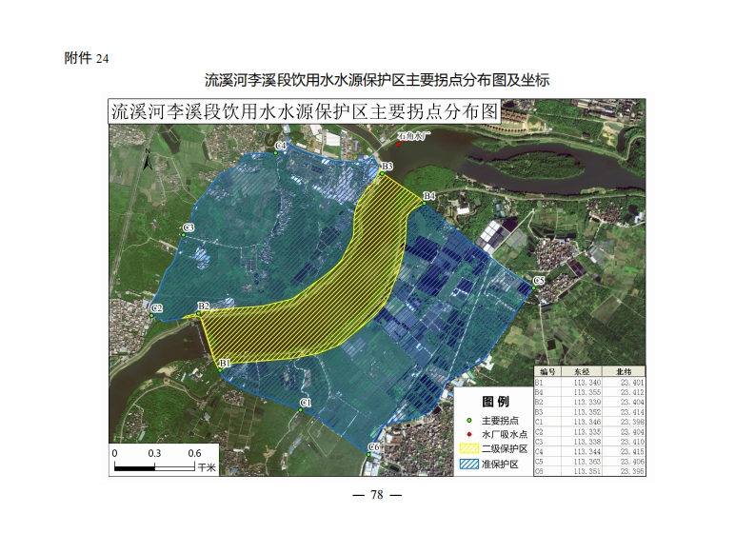Click the 图例 legend heading

tap(496, 402)
